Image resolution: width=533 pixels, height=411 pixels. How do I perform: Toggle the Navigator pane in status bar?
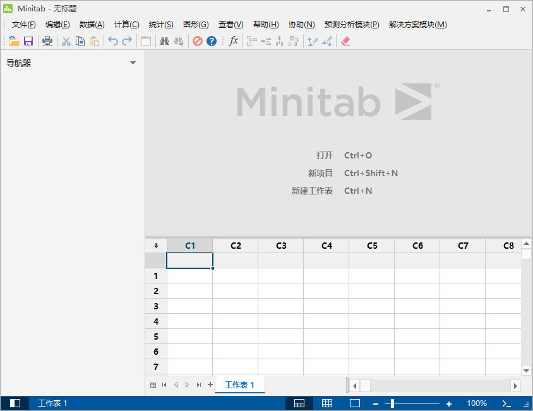[15, 403]
